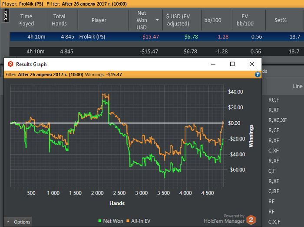Click the Net Won legend label
Image resolution: width=304 pixels, height=227 pixels.
[x=113, y=221]
